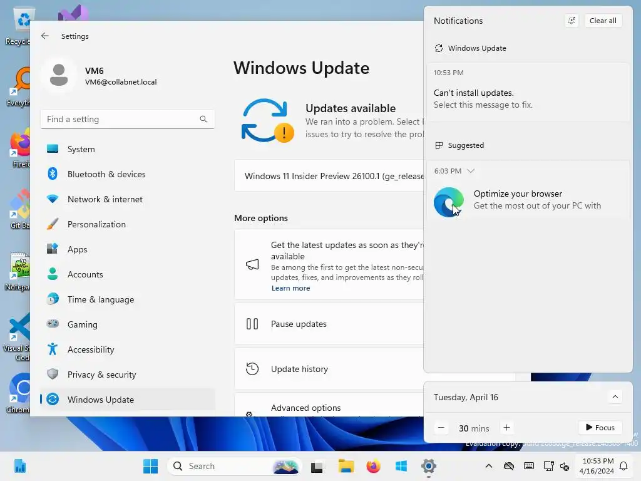
Task: Click the Tuesday, April 16 date
Action: pos(466,397)
